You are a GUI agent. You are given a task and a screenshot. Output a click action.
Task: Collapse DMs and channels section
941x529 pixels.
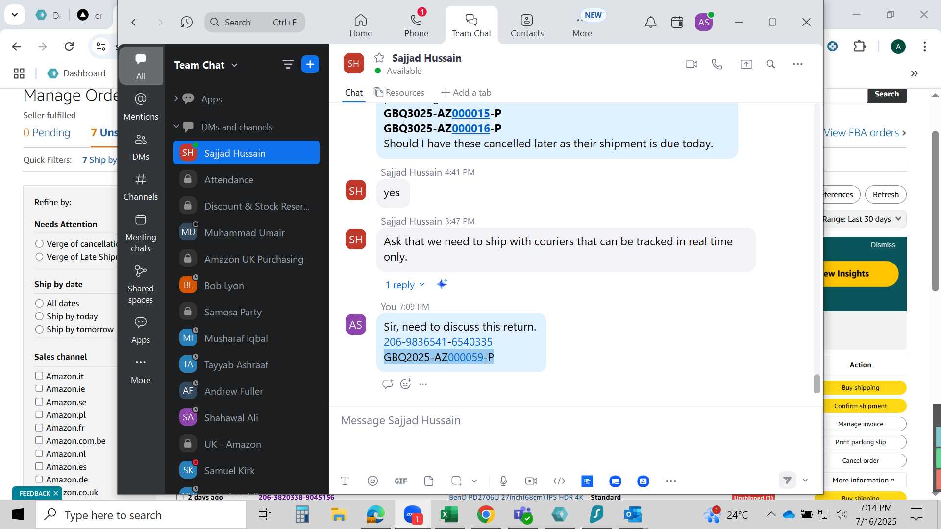[x=176, y=126]
